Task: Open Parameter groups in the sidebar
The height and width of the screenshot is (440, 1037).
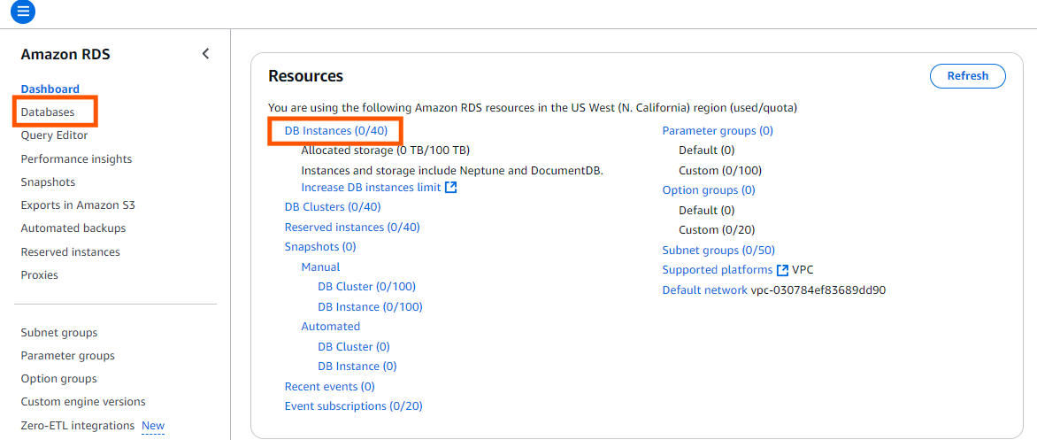Action: 67,355
